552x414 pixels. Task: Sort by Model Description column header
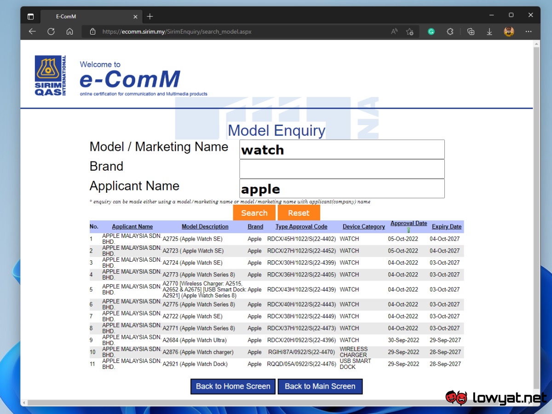205,226
